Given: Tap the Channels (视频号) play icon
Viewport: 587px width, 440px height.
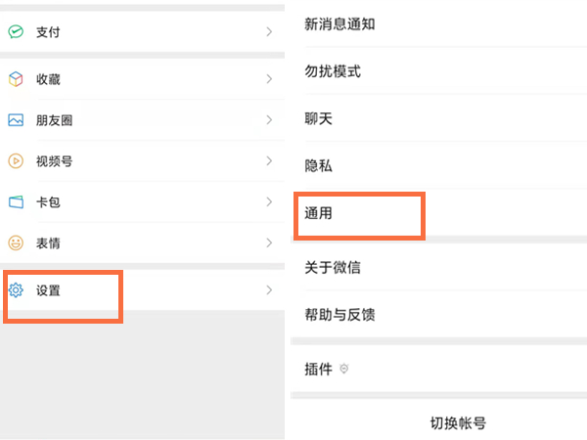Looking at the screenshot, I should pyautogui.click(x=16, y=161).
